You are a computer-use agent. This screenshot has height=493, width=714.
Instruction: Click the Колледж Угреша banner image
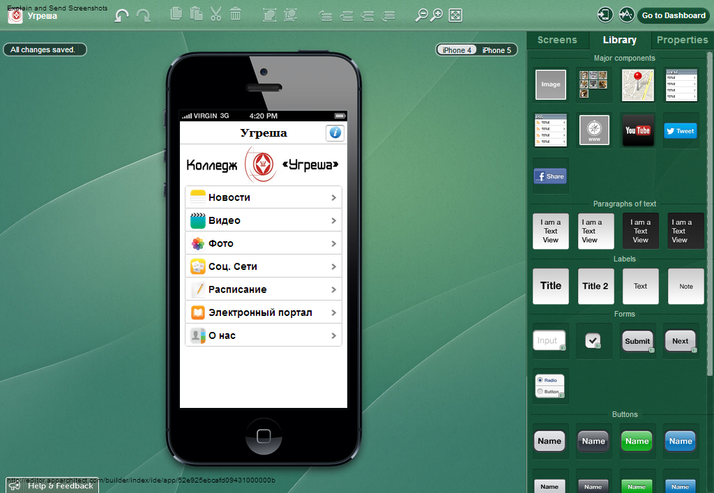pyautogui.click(x=263, y=165)
